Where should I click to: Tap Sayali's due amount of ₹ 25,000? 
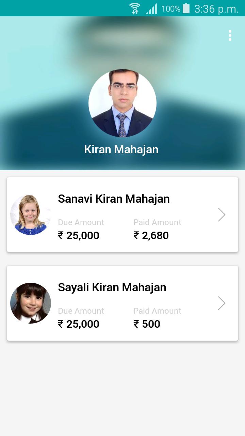click(79, 324)
